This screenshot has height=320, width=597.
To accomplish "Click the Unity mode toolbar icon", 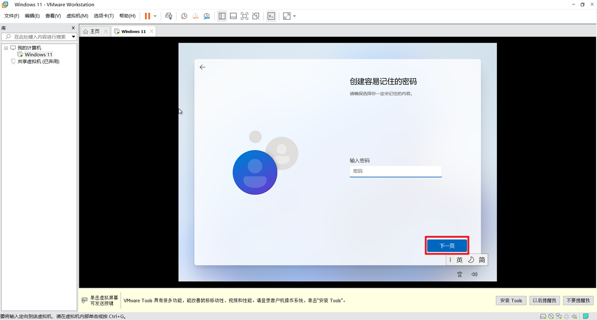I will (256, 16).
